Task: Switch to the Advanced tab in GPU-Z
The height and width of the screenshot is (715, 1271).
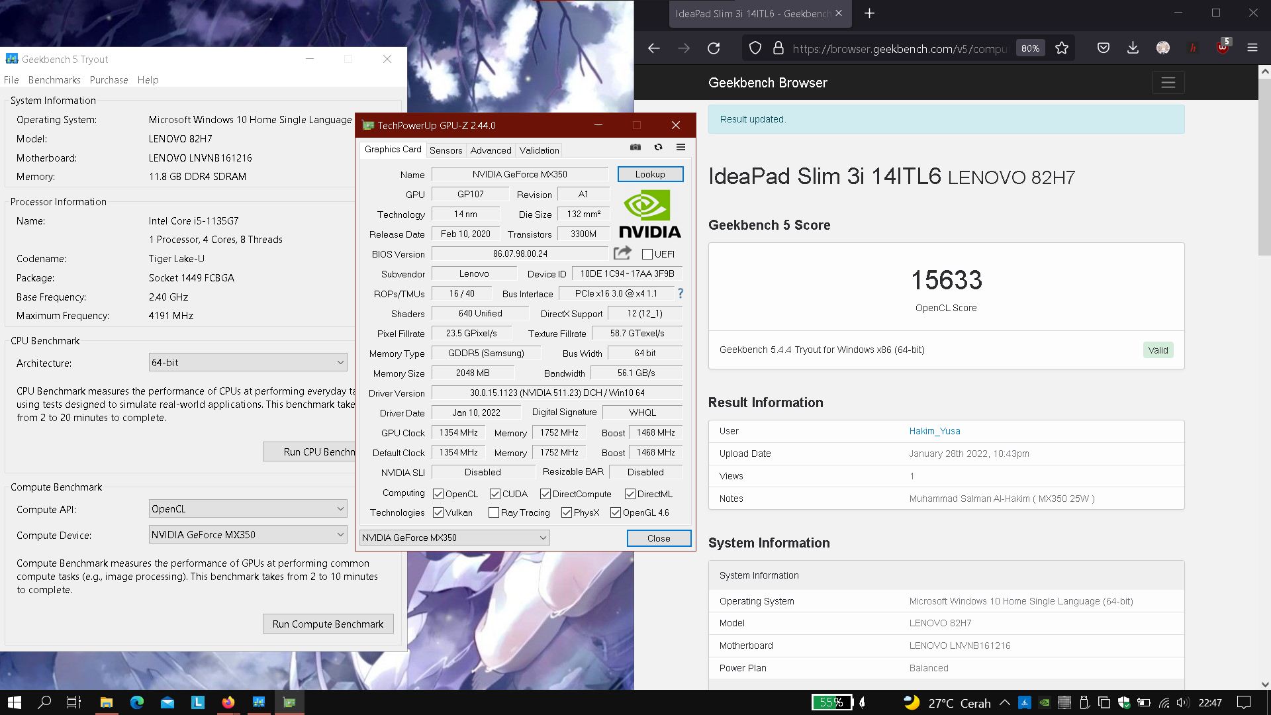Action: click(491, 150)
